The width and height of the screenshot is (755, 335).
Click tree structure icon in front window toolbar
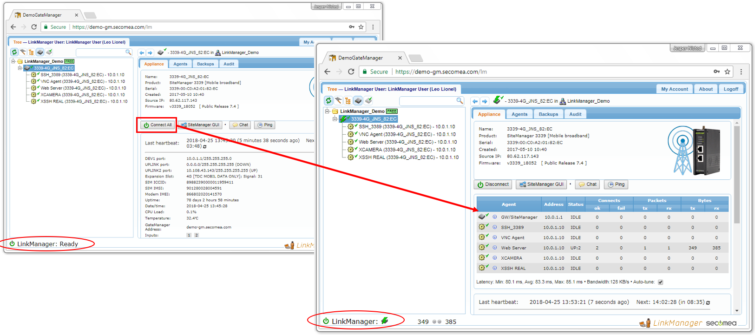click(348, 100)
